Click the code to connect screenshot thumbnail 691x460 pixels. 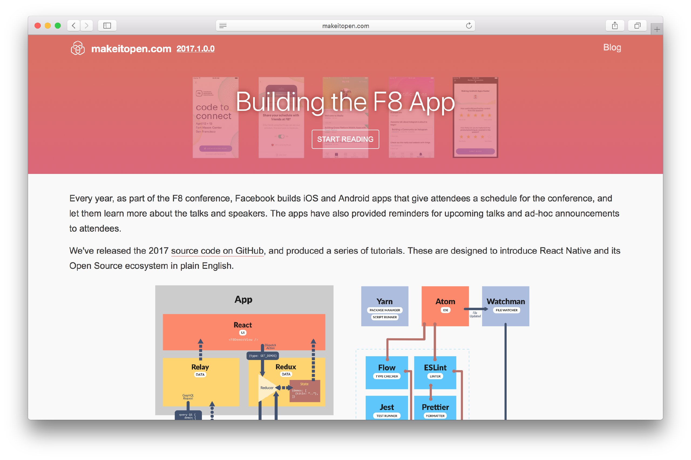click(215, 117)
